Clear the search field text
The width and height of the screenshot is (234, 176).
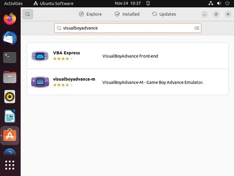tap(197, 28)
